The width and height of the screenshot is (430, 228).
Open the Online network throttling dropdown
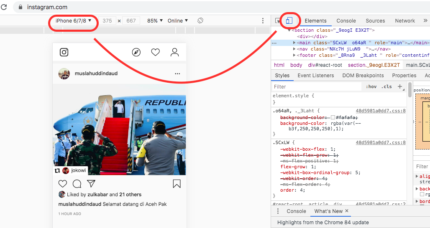(x=178, y=20)
